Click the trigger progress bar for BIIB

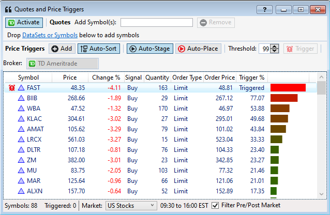pos(284,98)
